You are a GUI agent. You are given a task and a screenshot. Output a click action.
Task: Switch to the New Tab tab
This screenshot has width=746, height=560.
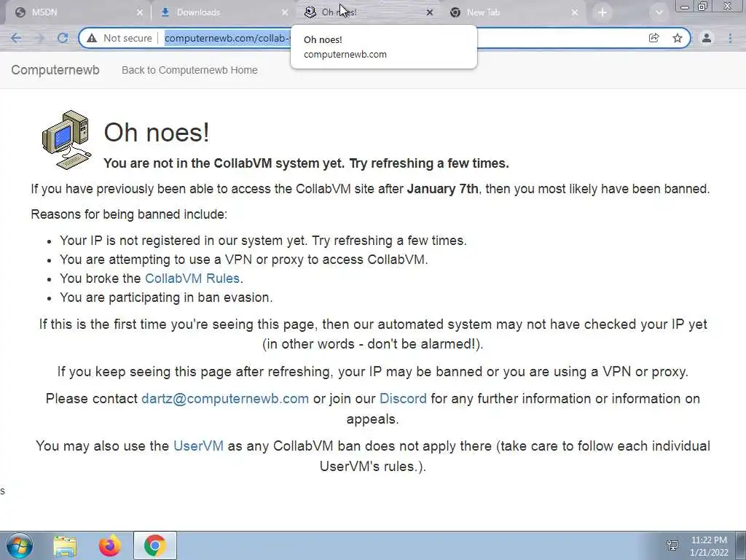tap(514, 12)
